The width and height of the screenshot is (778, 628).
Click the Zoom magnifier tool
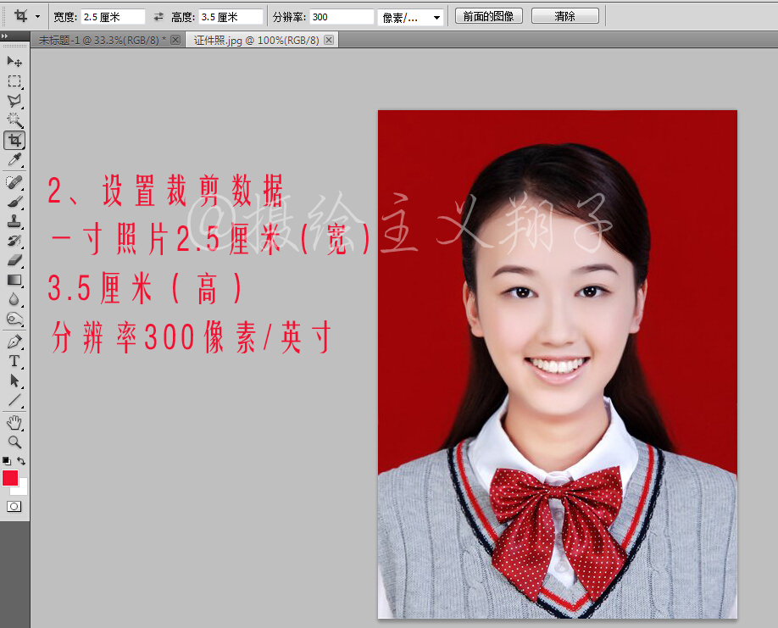(14, 442)
